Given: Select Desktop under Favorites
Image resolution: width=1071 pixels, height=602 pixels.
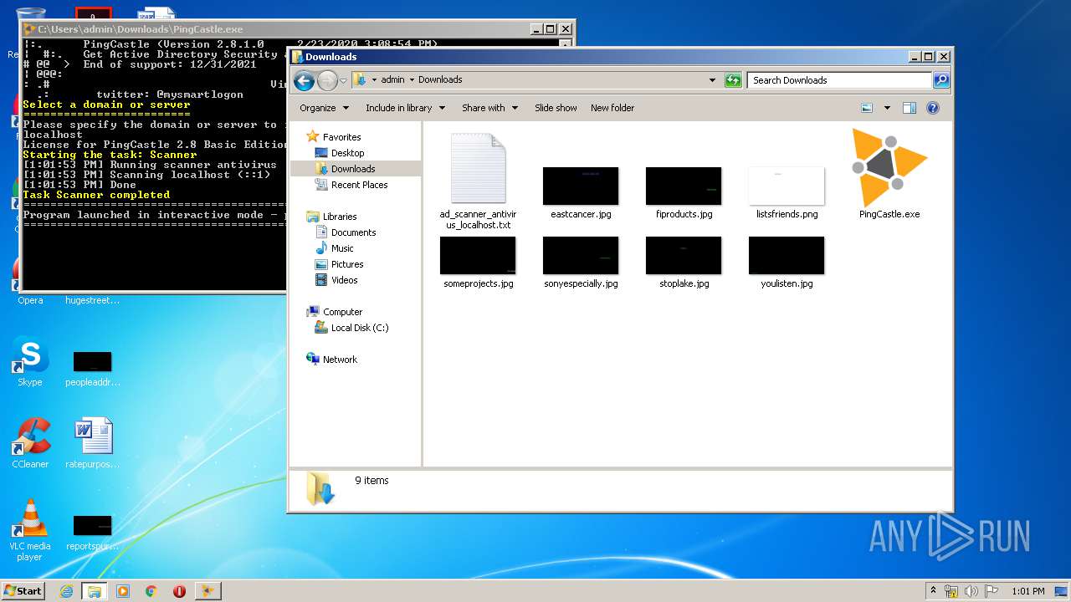Looking at the screenshot, I should point(340,153).
